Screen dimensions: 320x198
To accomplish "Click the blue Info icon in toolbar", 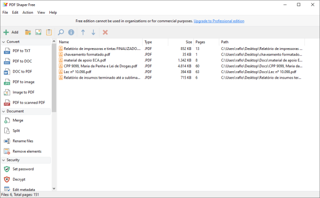I will pyautogui.click(x=71, y=33).
